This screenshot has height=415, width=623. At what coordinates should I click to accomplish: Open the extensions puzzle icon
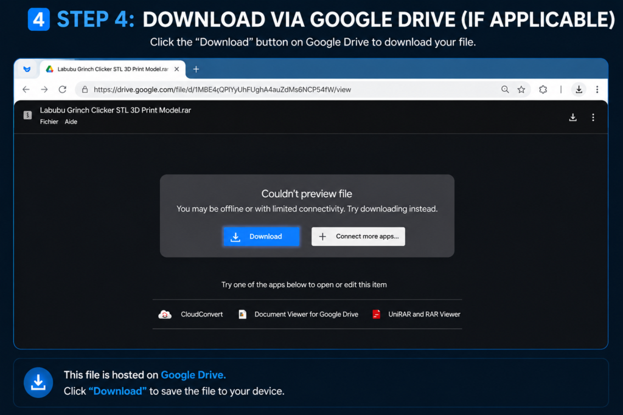click(543, 90)
